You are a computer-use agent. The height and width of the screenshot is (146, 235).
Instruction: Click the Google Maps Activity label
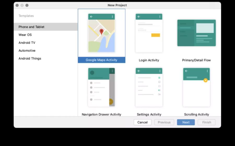[x=102, y=60]
